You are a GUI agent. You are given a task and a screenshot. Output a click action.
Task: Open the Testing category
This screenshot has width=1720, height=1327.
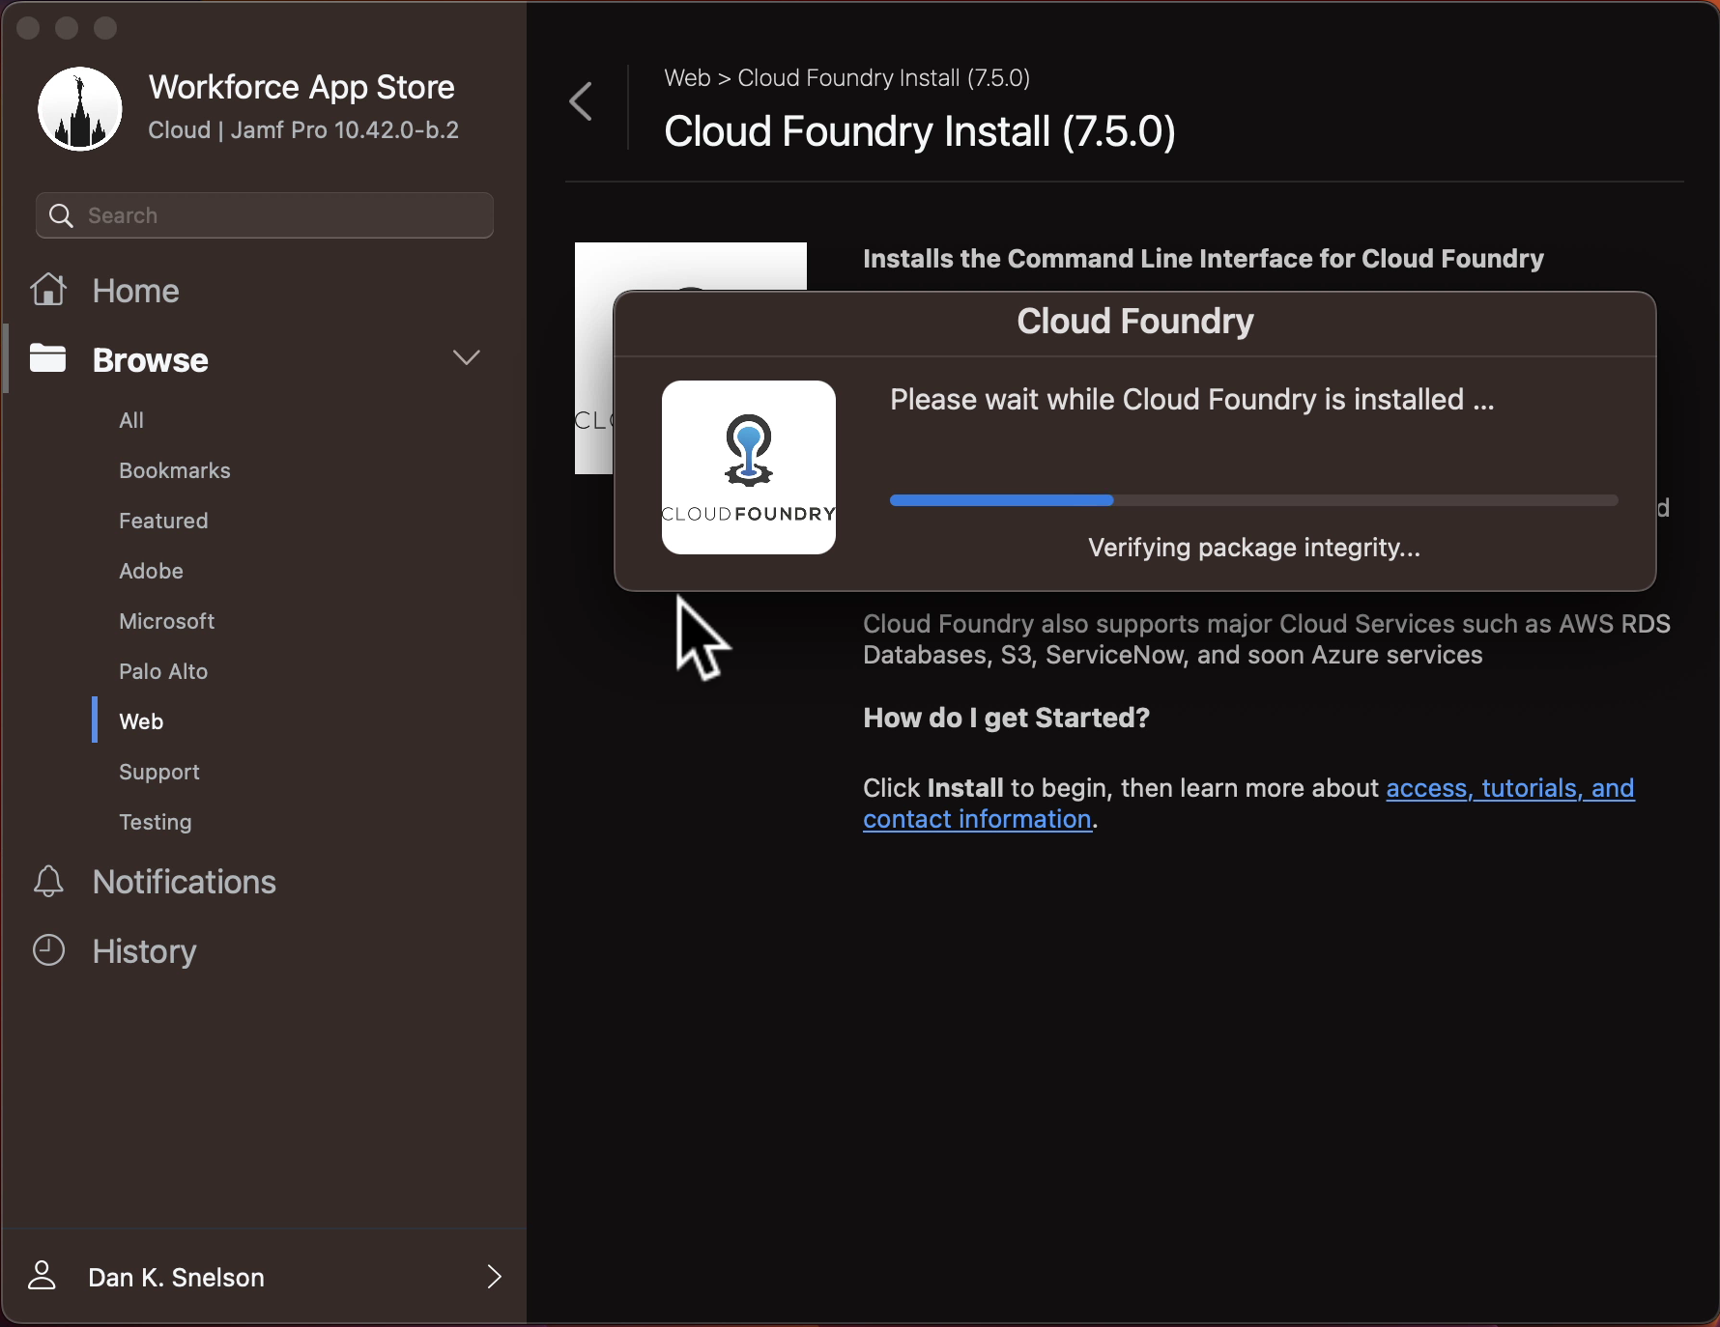click(x=156, y=822)
